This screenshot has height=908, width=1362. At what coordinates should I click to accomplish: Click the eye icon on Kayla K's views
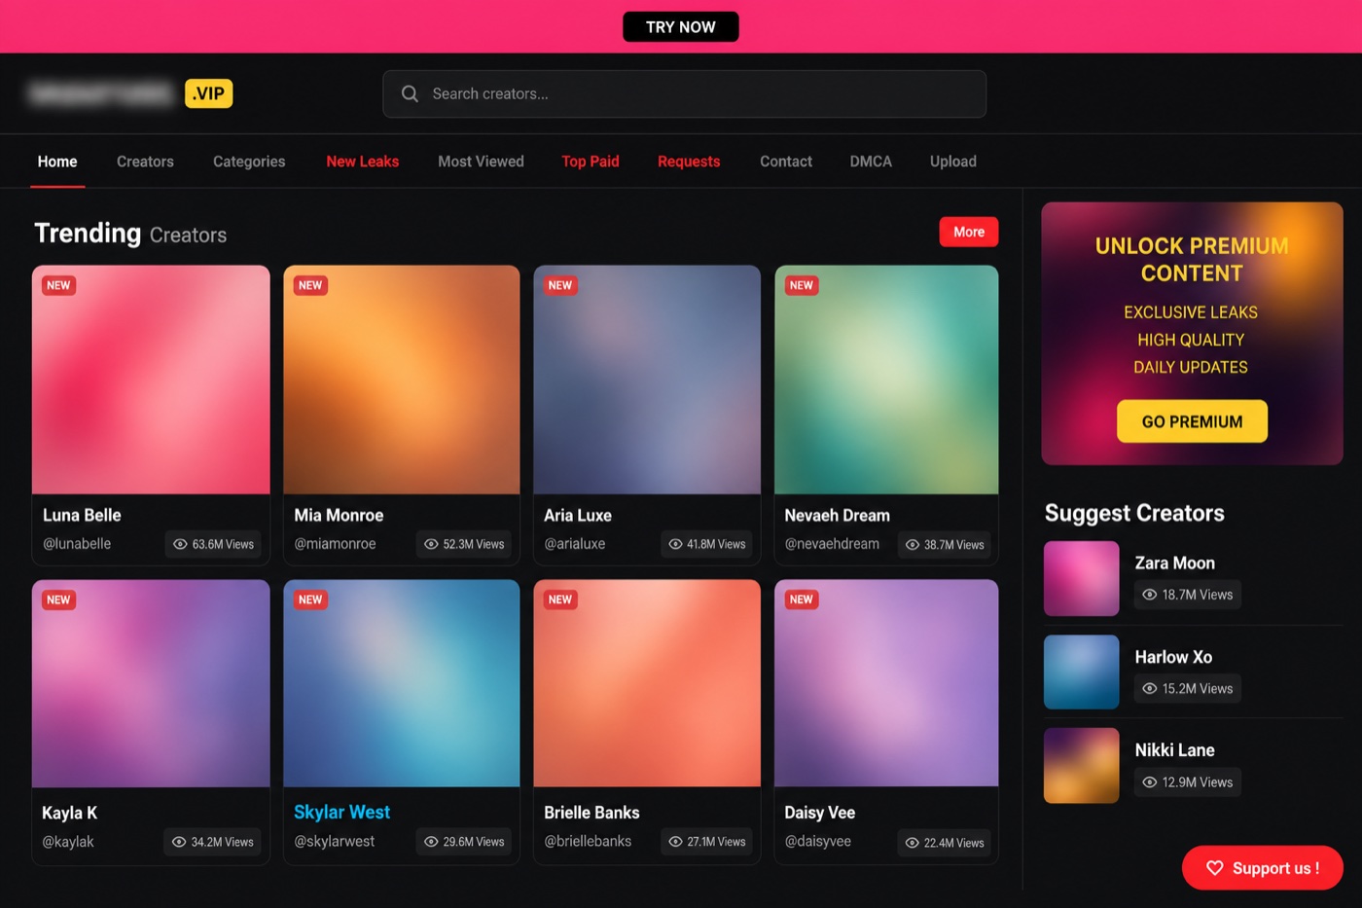coord(179,842)
